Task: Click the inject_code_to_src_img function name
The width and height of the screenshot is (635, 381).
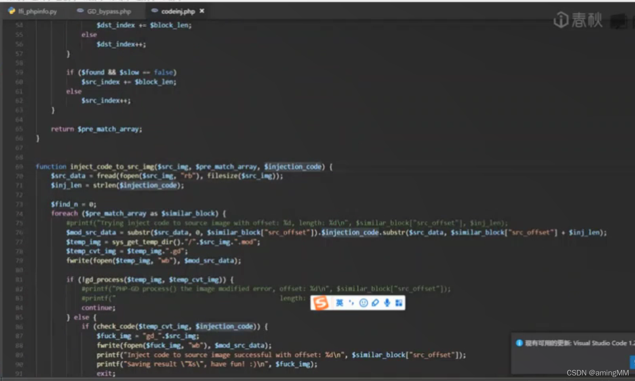Action: (x=113, y=167)
